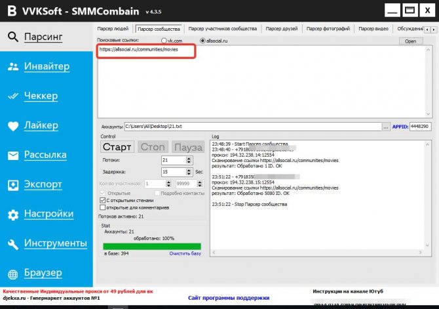
Task: Click the Задержка number field
Action: point(174,172)
